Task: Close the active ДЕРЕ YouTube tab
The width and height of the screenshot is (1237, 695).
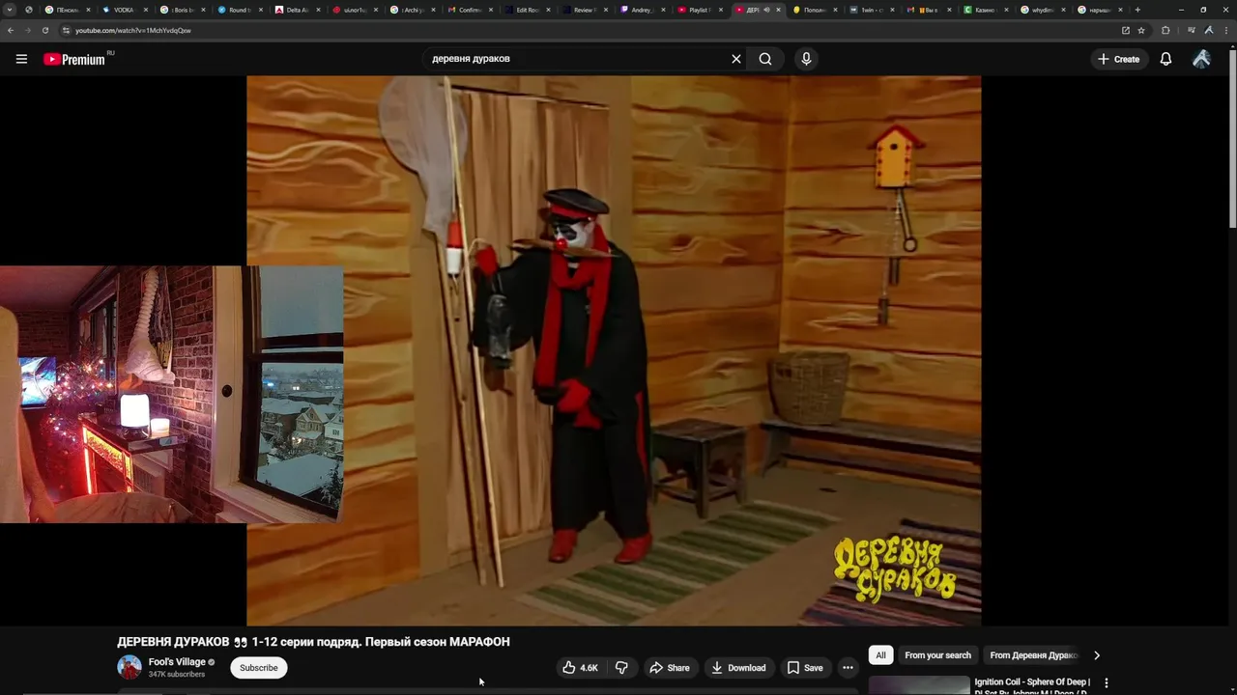Action: 778,10
